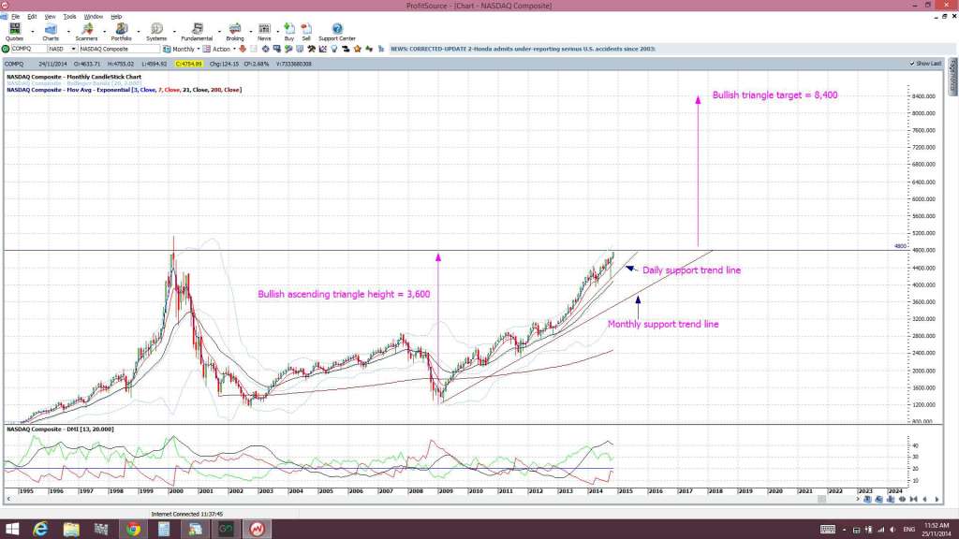Launch the Scanners tool

click(86, 32)
